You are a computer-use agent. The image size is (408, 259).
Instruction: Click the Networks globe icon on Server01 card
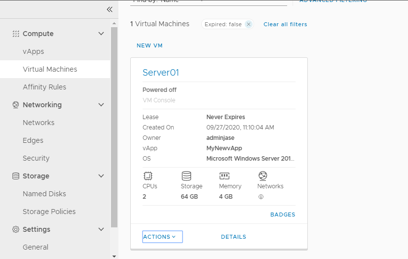click(x=263, y=176)
